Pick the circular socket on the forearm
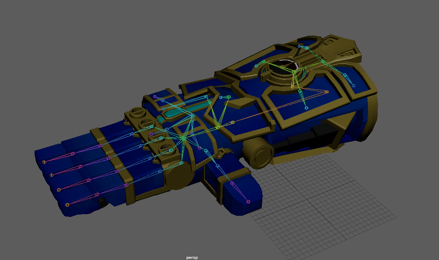This screenshot has width=439, height=260. [x=283, y=67]
